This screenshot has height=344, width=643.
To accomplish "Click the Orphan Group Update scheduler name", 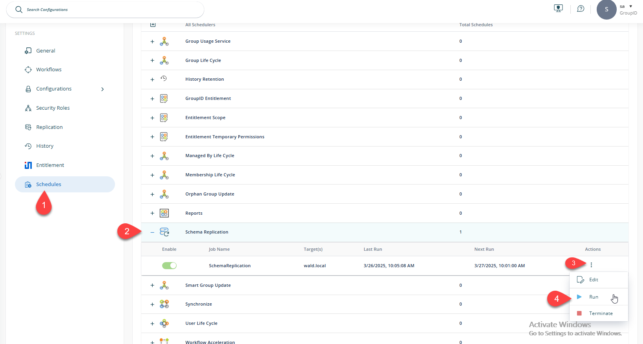I will [210, 194].
